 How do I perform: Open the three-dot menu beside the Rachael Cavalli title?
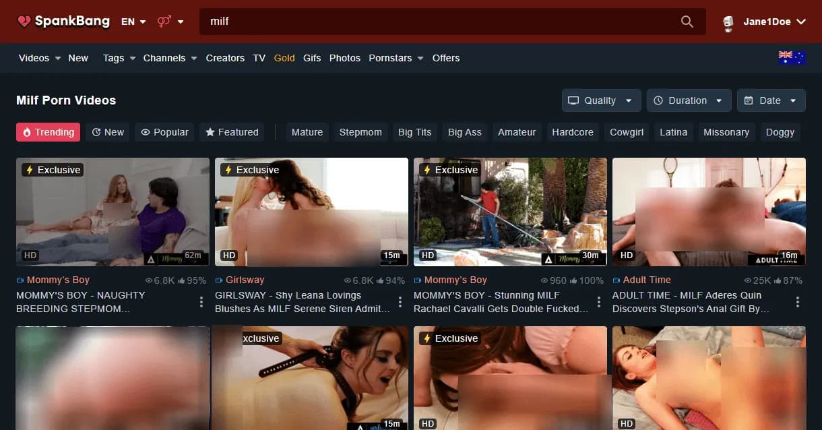pos(598,302)
